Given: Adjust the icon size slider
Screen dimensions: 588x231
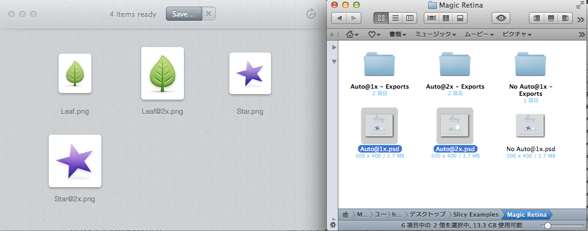Looking at the screenshot, I should (548, 226).
